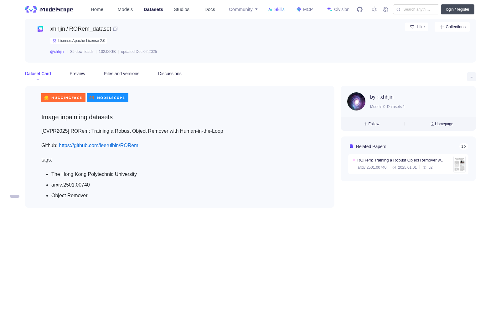Expand the Community dropdown menu
501x313 pixels.
coord(243,9)
